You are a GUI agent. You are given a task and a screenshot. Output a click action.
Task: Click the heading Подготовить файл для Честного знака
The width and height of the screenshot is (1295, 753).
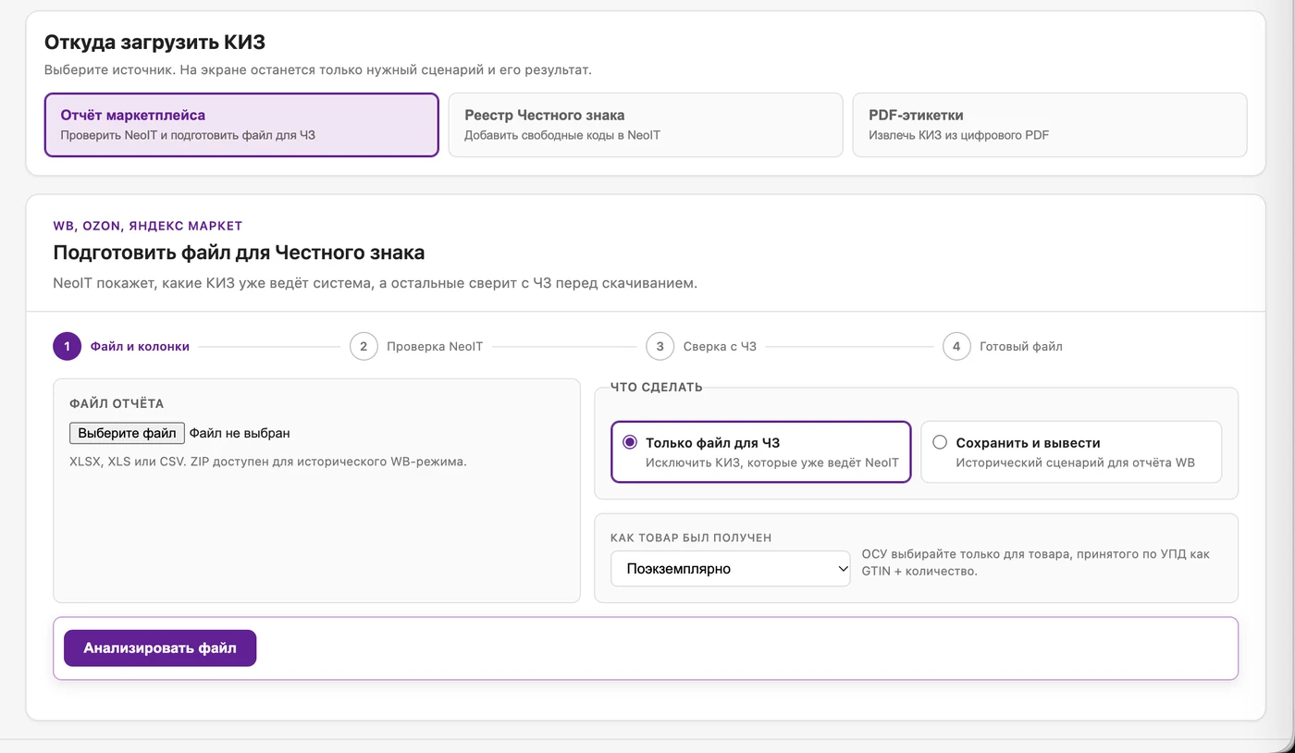239,253
